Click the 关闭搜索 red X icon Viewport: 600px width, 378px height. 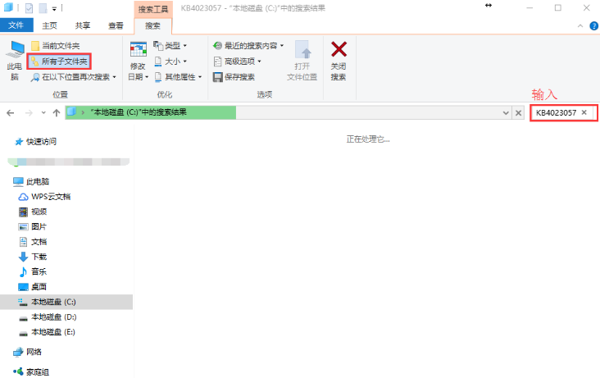click(339, 50)
